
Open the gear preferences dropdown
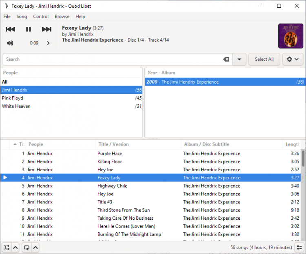293,59
